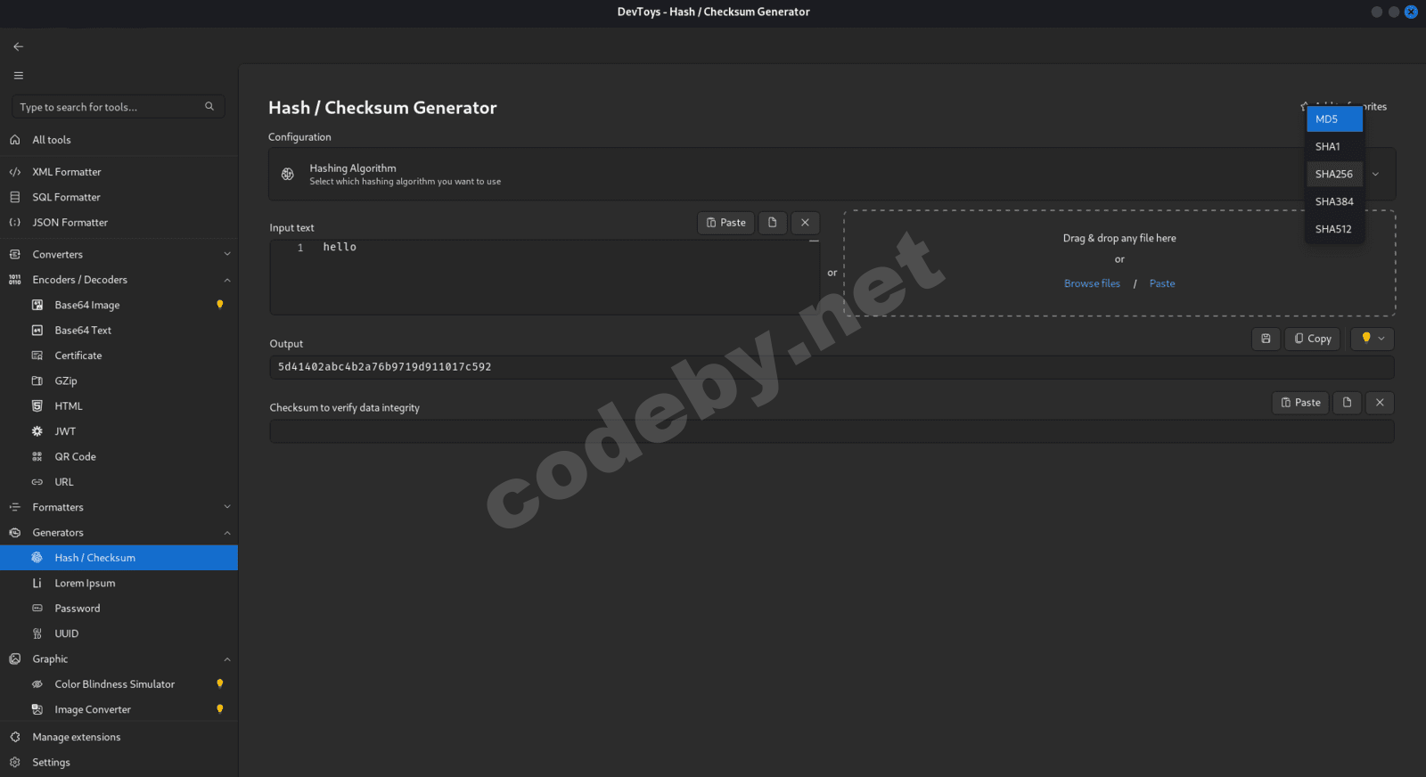Click the UUID generator icon

point(37,634)
